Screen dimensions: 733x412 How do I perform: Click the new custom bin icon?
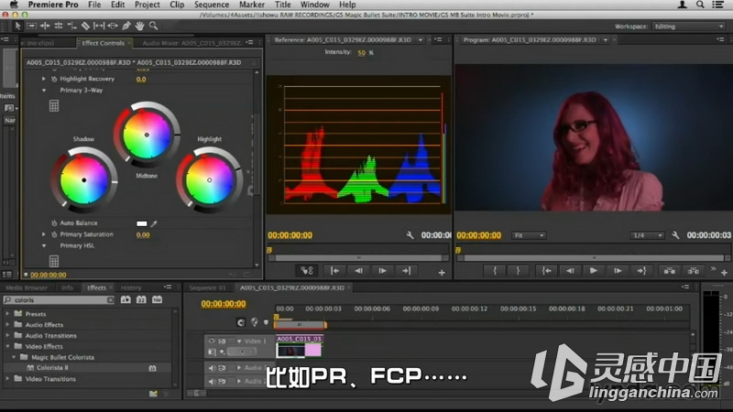[x=153, y=394]
